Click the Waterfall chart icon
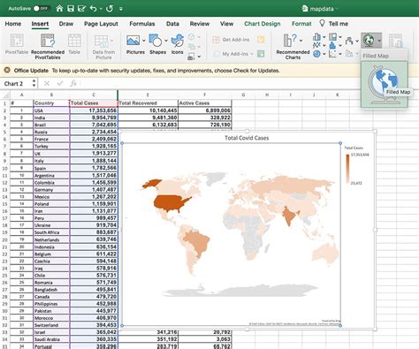419x349 pixels. tap(349, 41)
